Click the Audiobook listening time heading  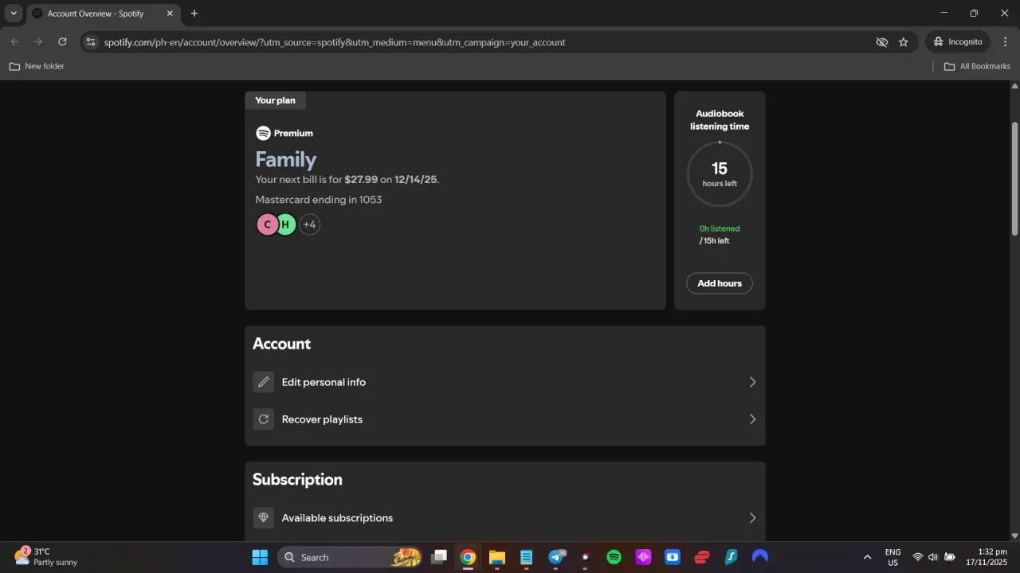pyautogui.click(x=720, y=119)
